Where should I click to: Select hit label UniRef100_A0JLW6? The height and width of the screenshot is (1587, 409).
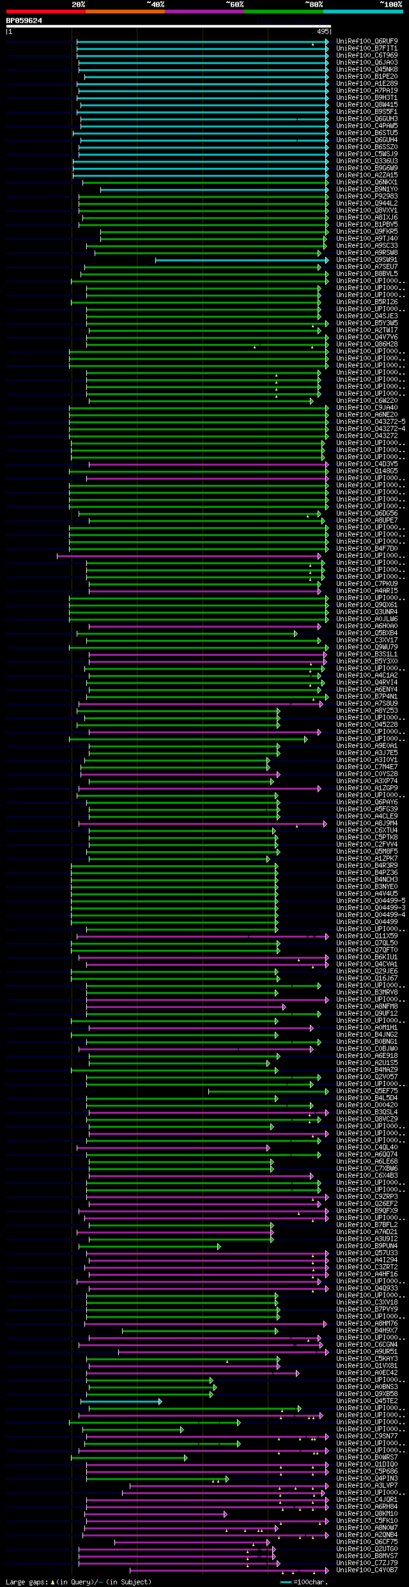pos(367,619)
